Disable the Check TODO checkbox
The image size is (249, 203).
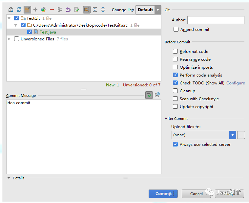point(175,83)
